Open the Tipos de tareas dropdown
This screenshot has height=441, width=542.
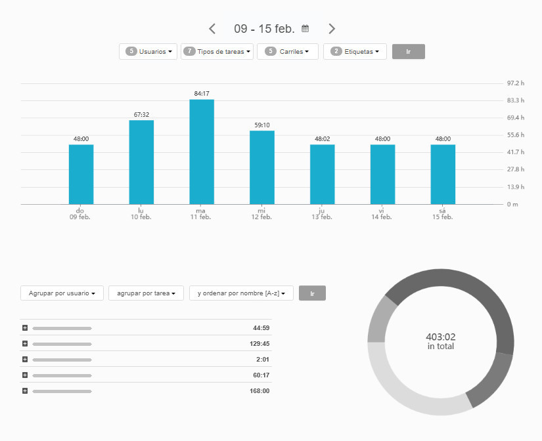[x=217, y=52]
